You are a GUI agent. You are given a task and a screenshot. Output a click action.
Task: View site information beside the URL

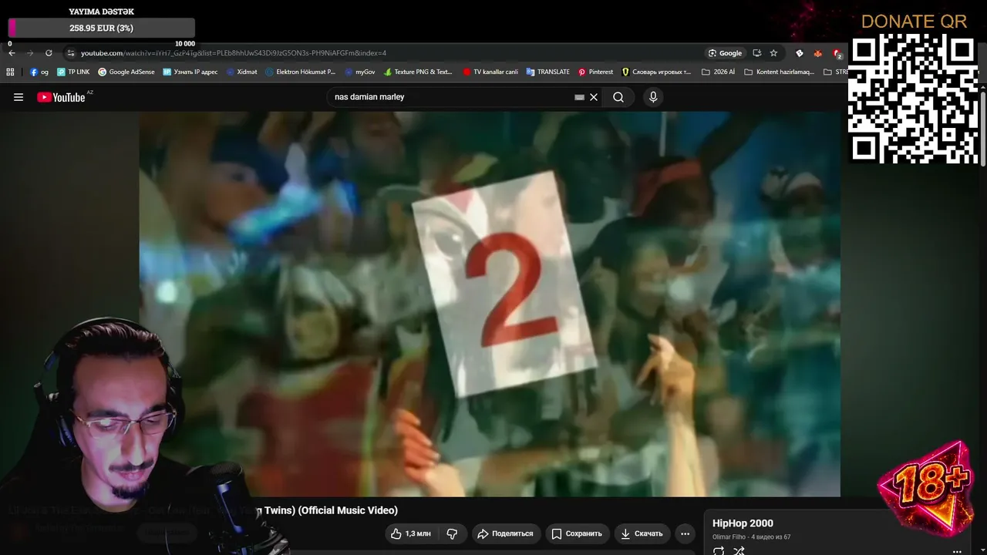click(71, 53)
